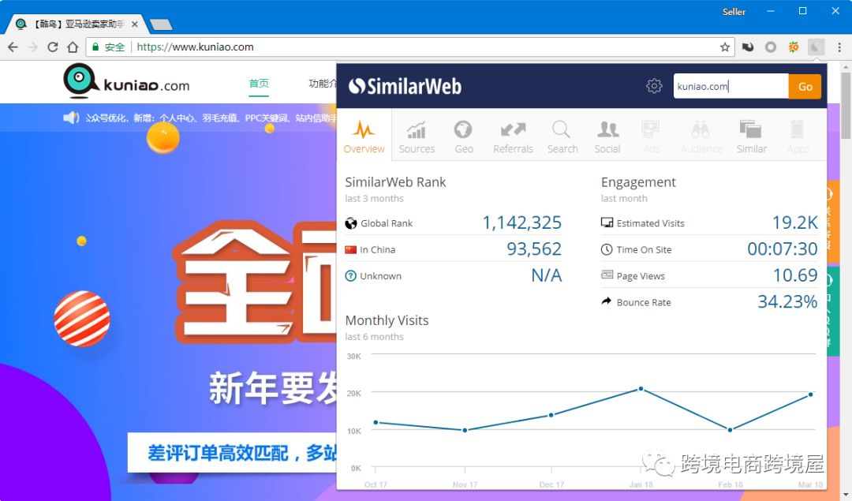Screen dimensions: 852x501
Task: Open the Similar sites tab
Action: (752, 137)
